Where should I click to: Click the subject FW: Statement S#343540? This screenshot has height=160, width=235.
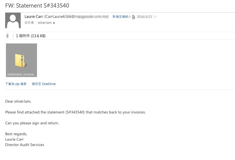[37, 5]
